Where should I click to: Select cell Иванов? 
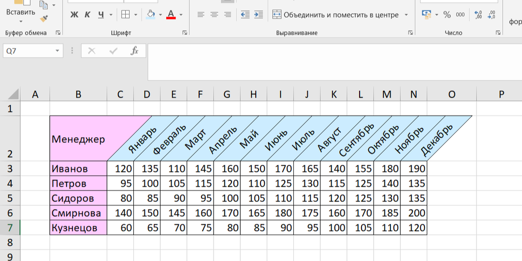coord(78,169)
